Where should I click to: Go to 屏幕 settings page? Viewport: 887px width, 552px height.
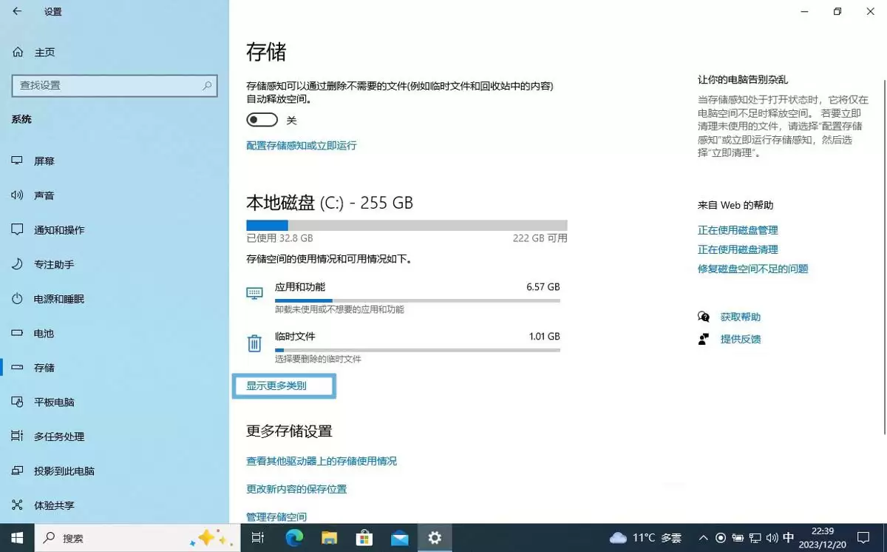tap(115, 161)
